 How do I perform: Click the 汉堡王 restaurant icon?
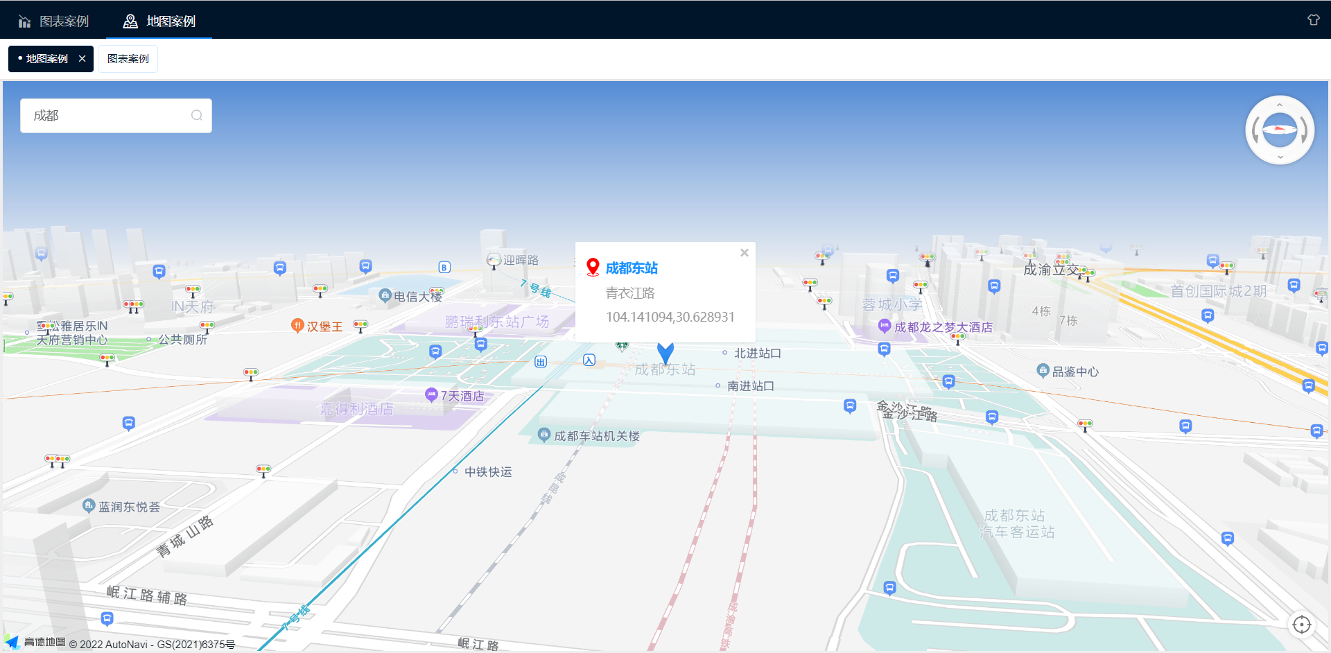tap(297, 325)
